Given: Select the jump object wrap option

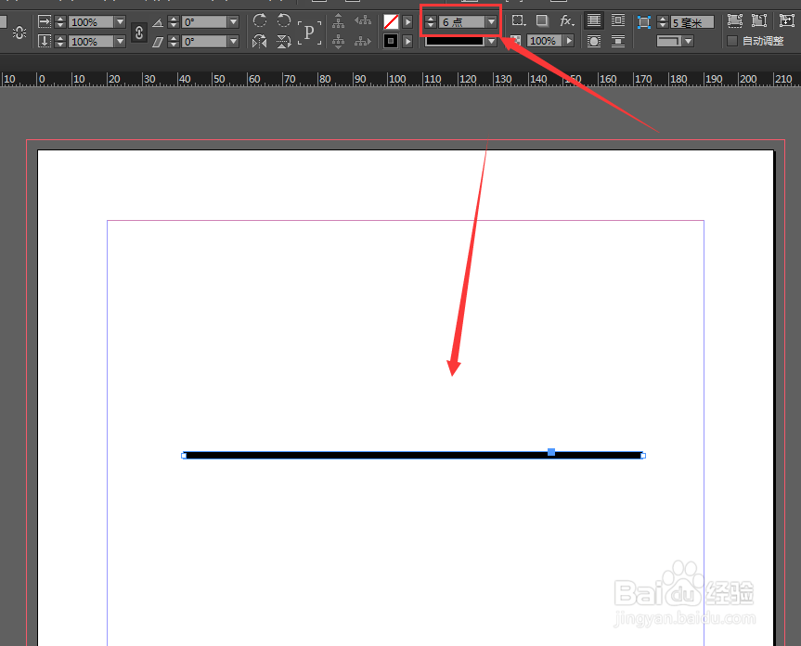Looking at the screenshot, I should (618, 41).
